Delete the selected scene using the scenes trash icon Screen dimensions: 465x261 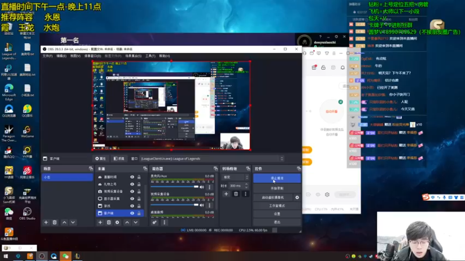point(55,222)
